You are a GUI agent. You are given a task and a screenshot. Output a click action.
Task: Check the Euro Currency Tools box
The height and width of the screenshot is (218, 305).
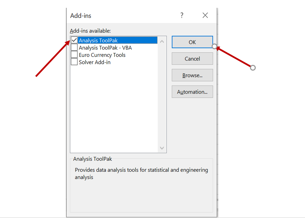click(74, 54)
